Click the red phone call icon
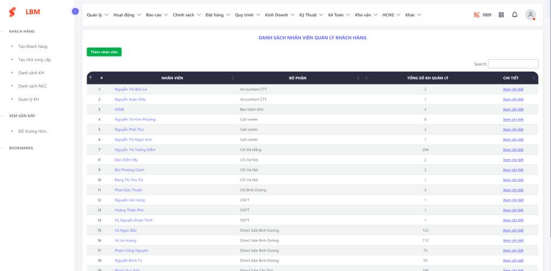Image resolution: width=551 pixels, height=271 pixels. tap(476, 15)
